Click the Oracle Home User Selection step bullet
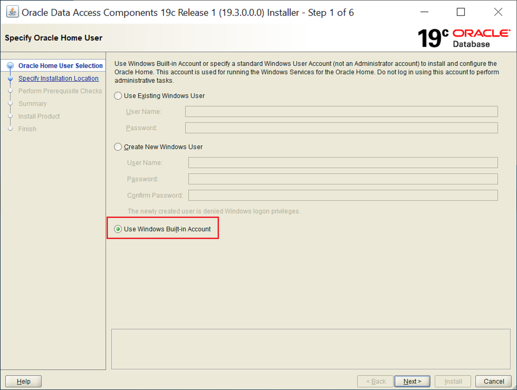The image size is (517, 390). [x=10, y=66]
